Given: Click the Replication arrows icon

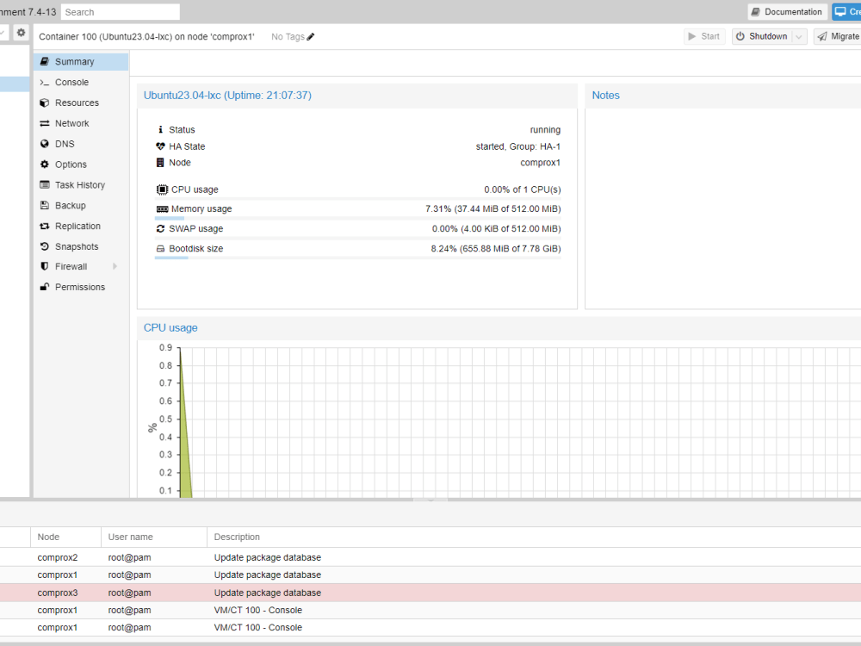Looking at the screenshot, I should [x=46, y=226].
